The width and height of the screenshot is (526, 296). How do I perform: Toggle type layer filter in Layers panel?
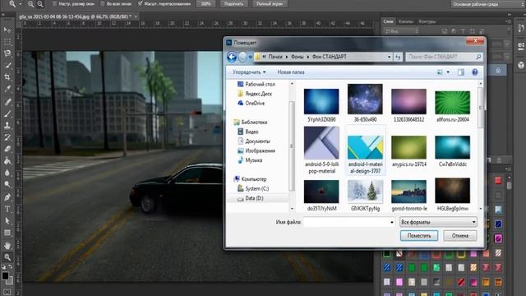click(463, 31)
